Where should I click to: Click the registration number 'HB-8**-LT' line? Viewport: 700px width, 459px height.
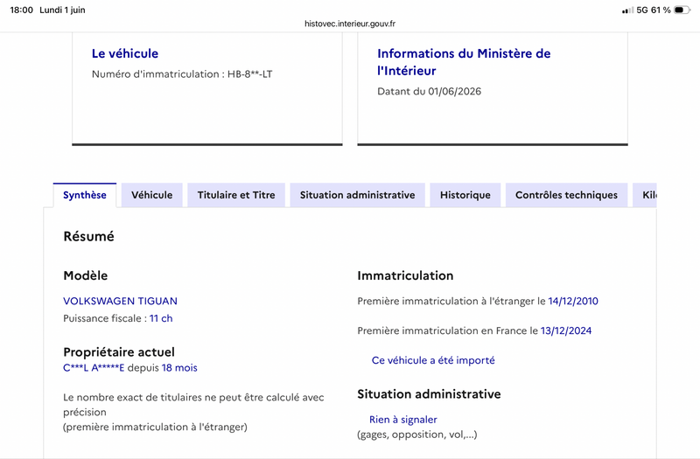182,74
